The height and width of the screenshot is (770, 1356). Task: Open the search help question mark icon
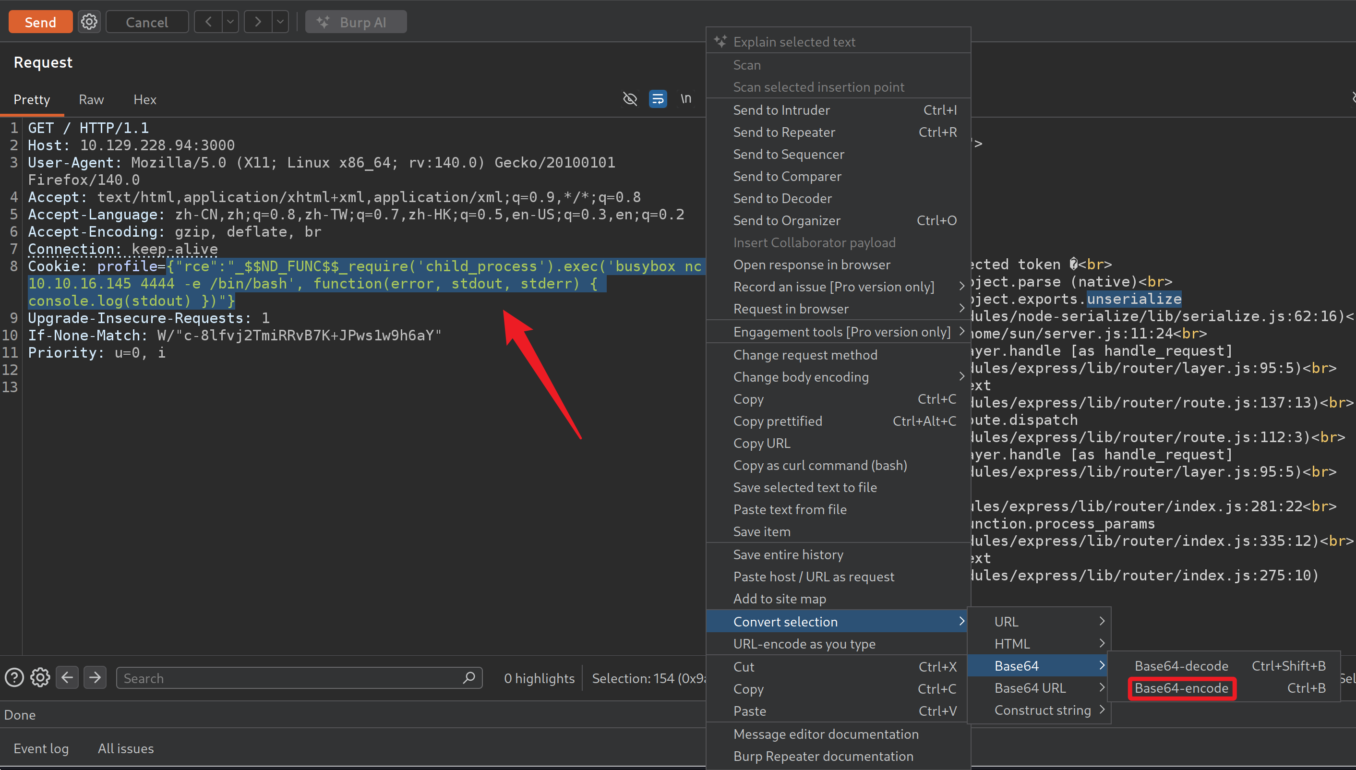(x=14, y=677)
